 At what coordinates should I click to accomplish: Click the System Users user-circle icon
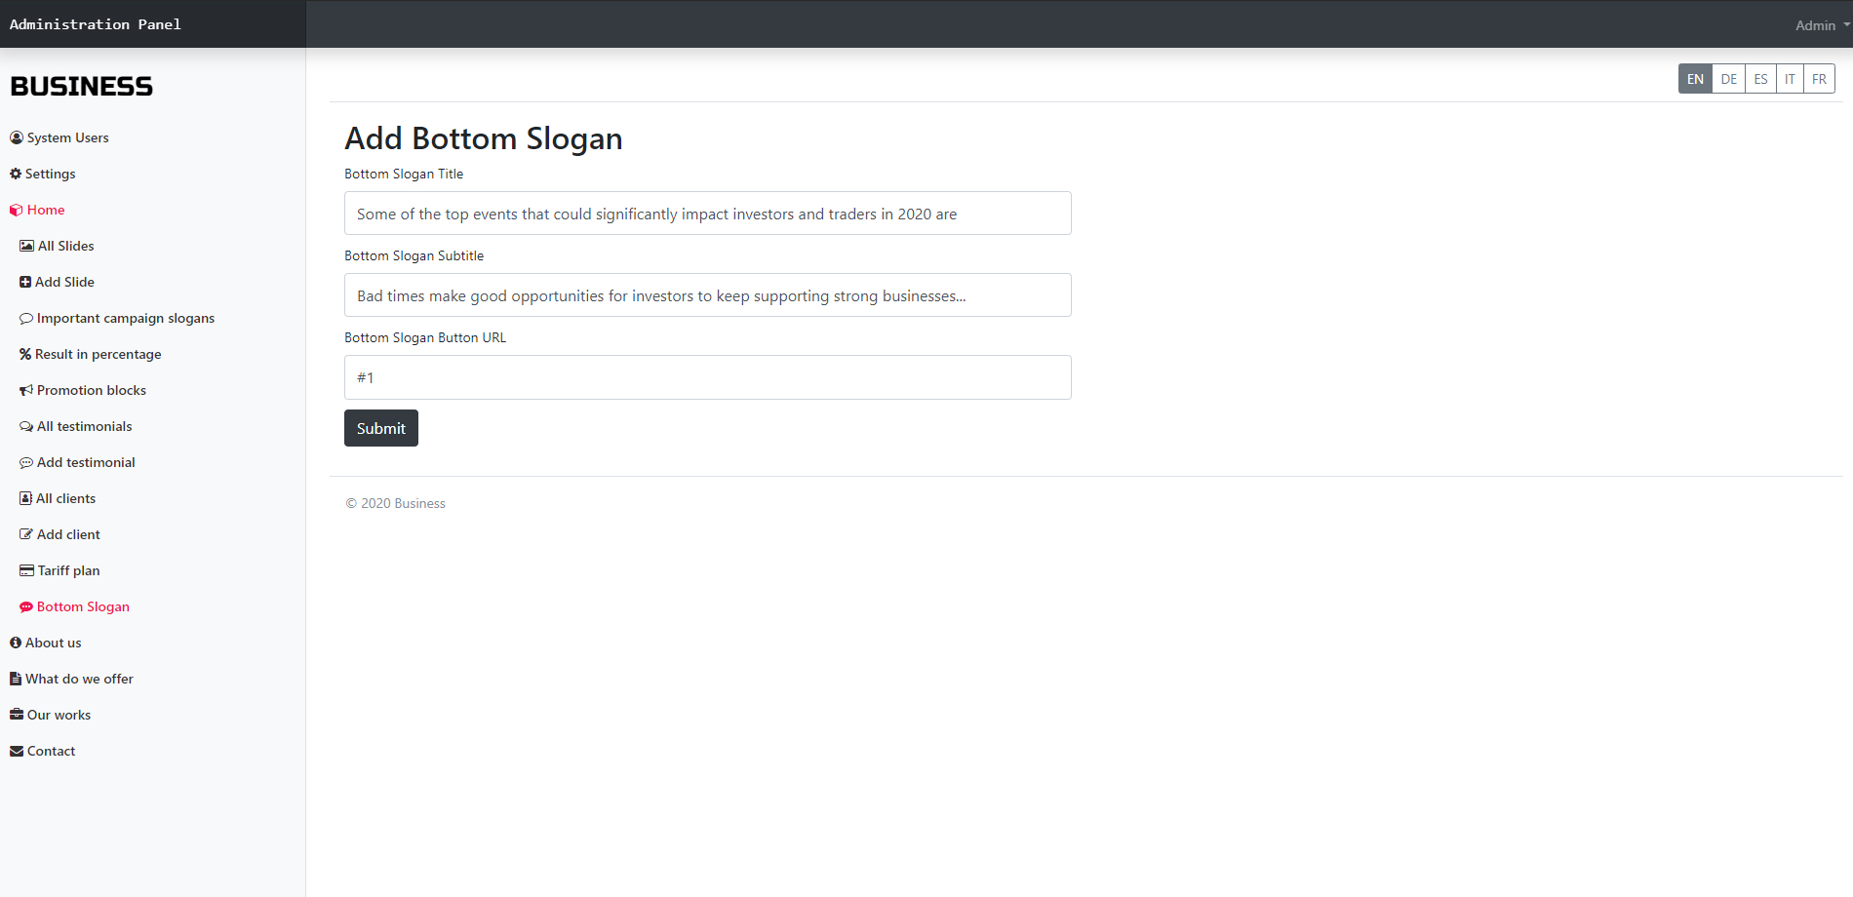tap(17, 137)
